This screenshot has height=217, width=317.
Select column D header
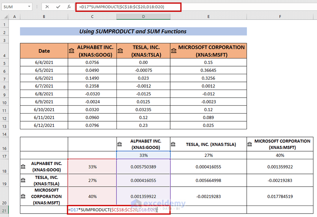coord(143,17)
